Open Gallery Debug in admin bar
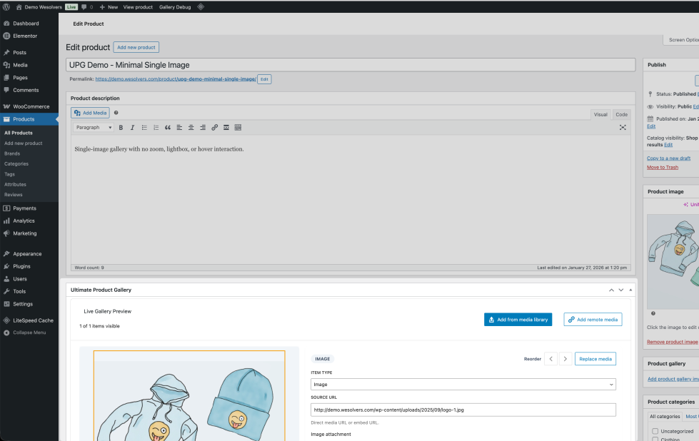The image size is (699, 441). [x=175, y=6]
